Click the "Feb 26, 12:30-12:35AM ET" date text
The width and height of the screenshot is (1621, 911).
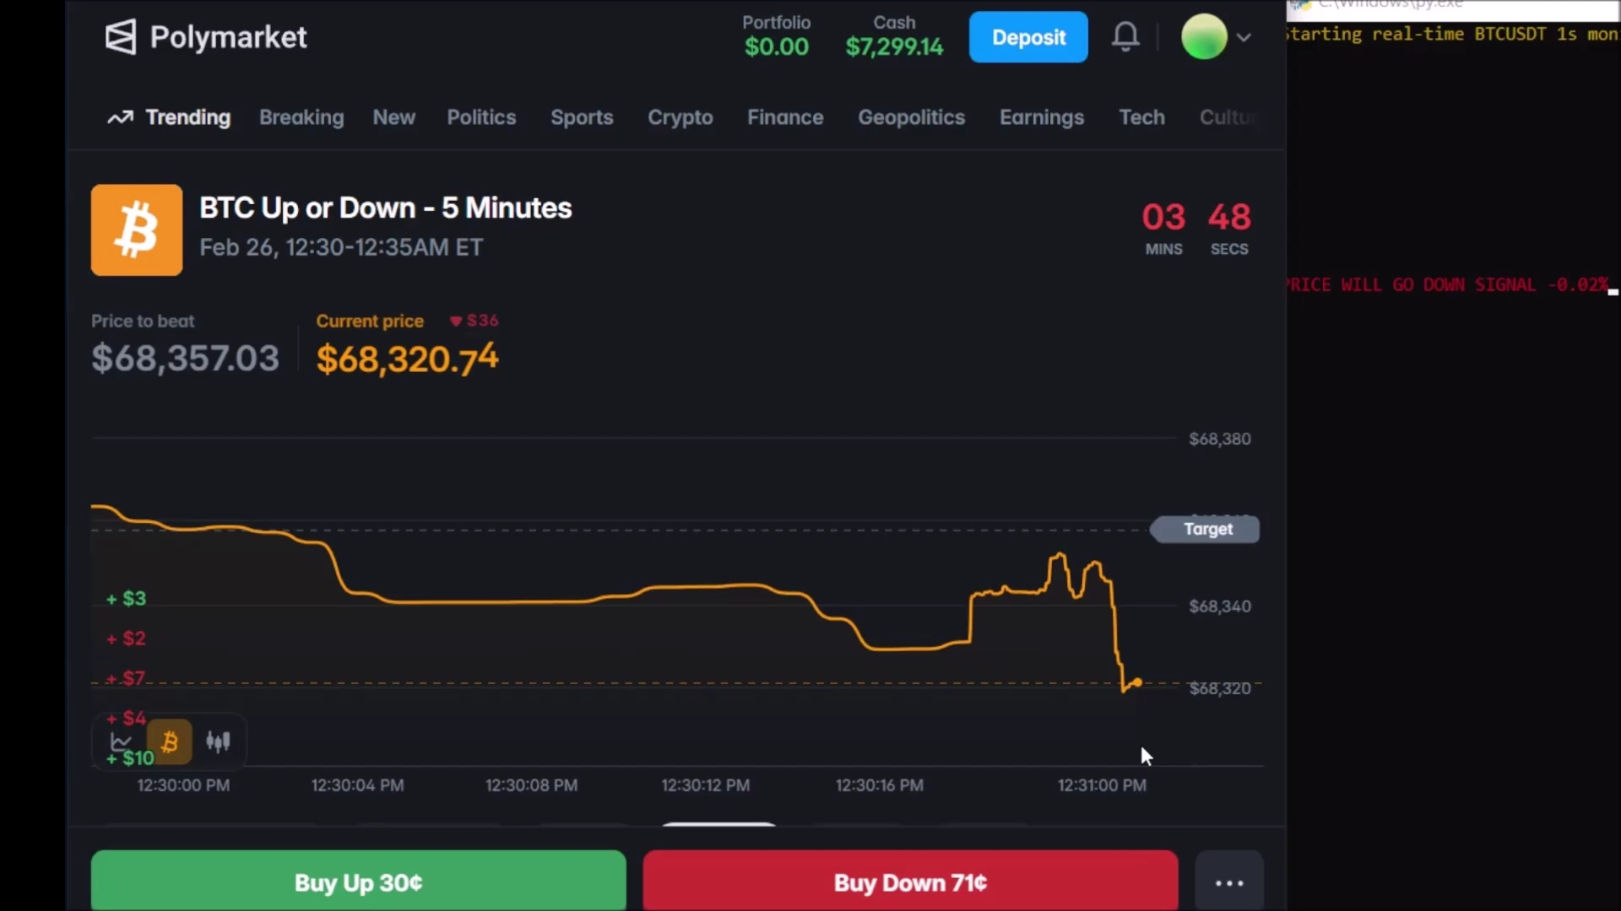pyautogui.click(x=341, y=247)
